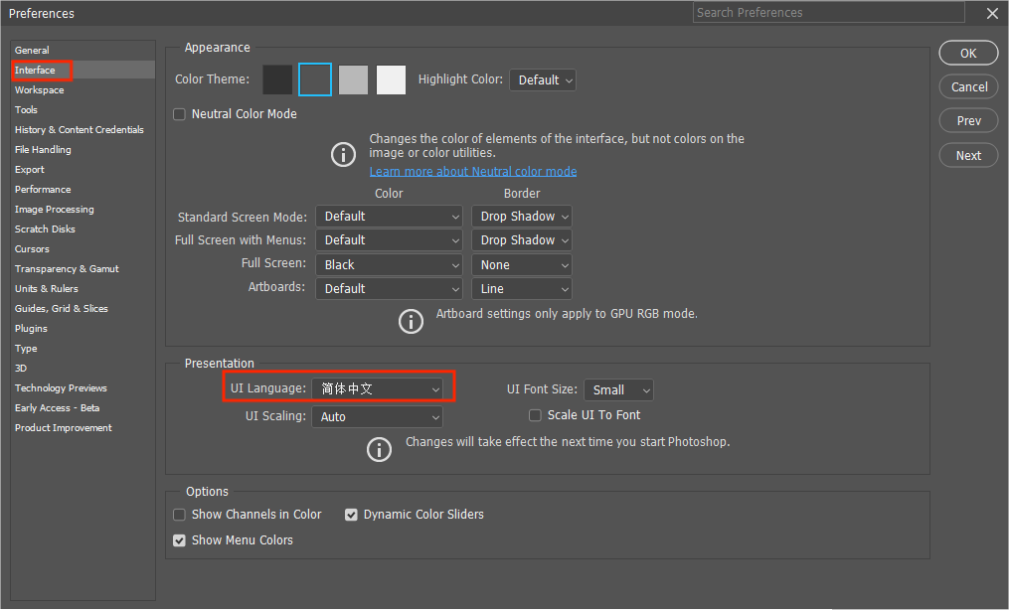Toggle Show Channels in Color
Screen dimensions: 1009x610
tap(180, 515)
